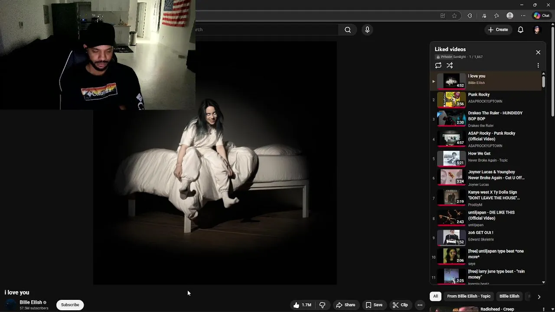Dislike the video
The width and height of the screenshot is (555, 312).
point(322,305)
